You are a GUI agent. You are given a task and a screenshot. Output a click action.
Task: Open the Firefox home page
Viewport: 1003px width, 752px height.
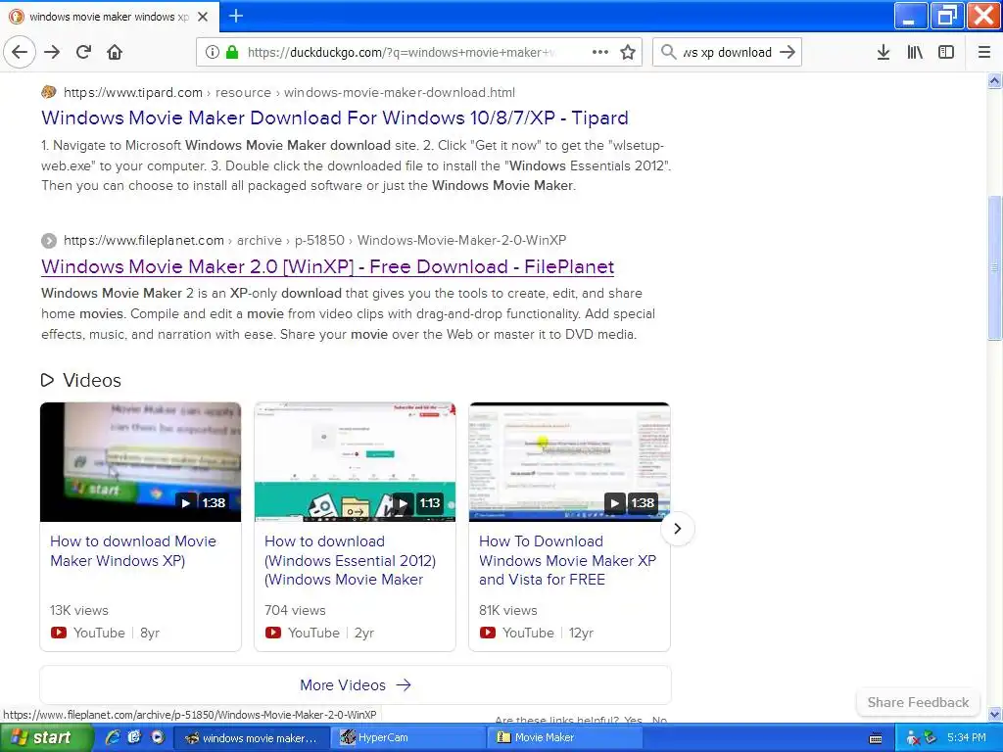coord(115,53)
